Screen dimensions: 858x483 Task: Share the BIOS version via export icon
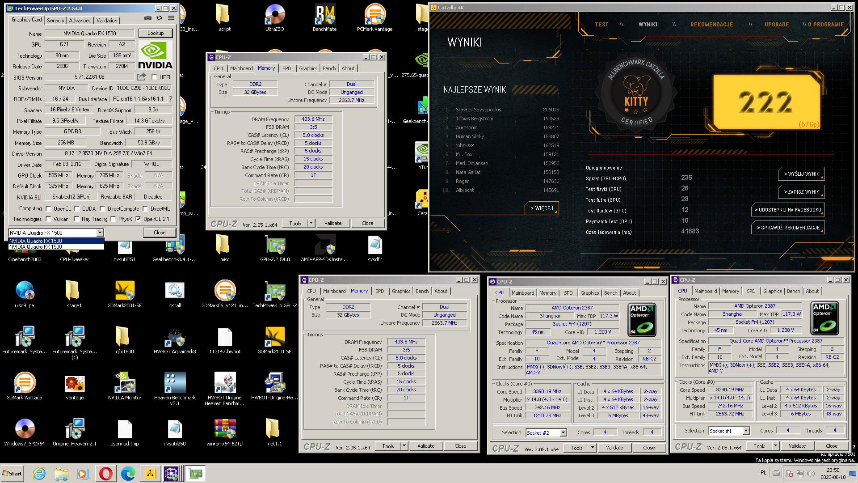(141, 77)
